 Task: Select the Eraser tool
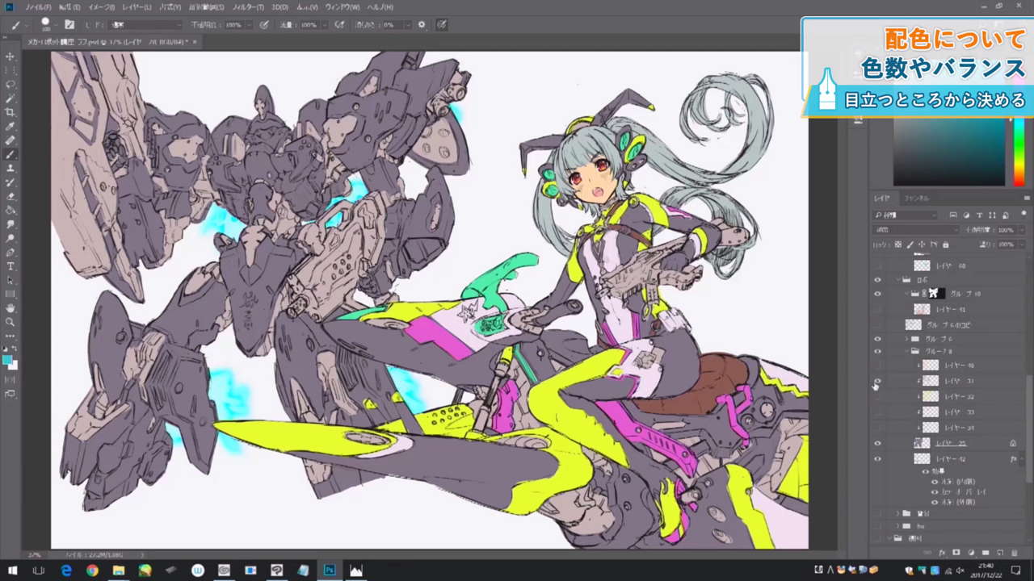pos(11,196)
